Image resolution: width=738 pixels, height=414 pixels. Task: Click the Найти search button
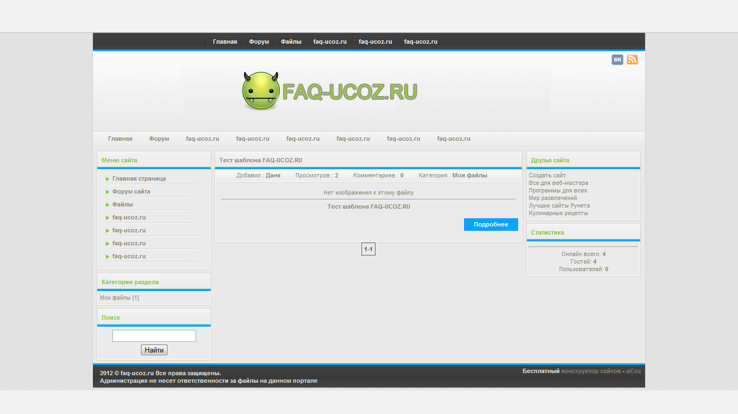[x=154, y=350]
